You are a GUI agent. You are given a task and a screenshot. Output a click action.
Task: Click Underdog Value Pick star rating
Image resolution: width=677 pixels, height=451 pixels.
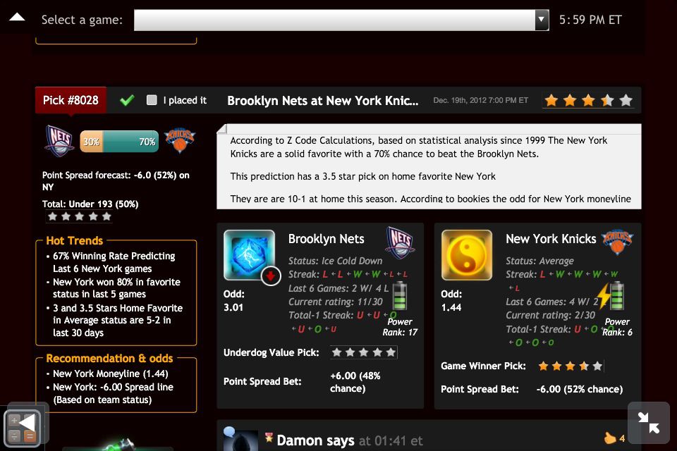pos(364,352)
